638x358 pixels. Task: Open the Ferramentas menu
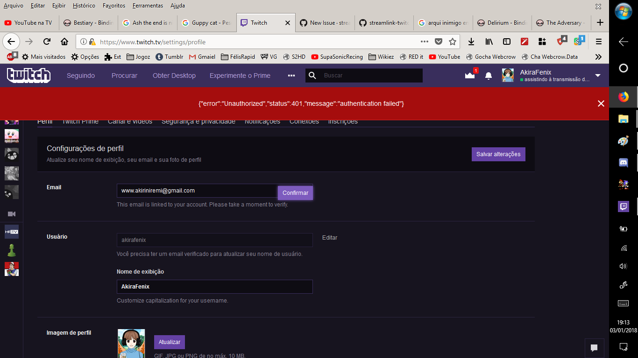click(x=148, y=6)
